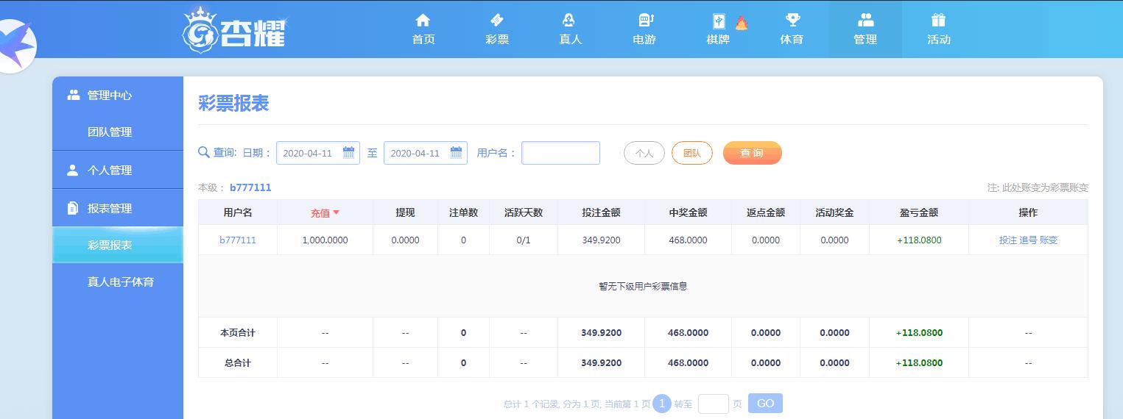Viewport: 1123px width, 419px height.
Task: Click the 活跃天数 column header
Action: 524,212
